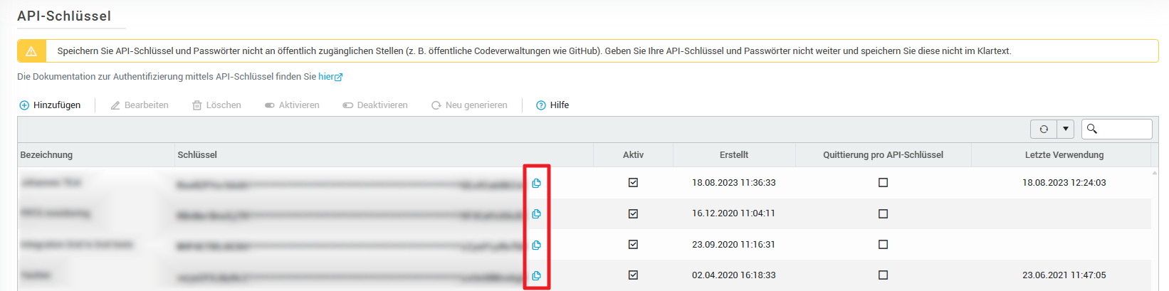1169x291 pixels.
Task: Copy the API key created 18.08.2023
Action: pos(536,183)
